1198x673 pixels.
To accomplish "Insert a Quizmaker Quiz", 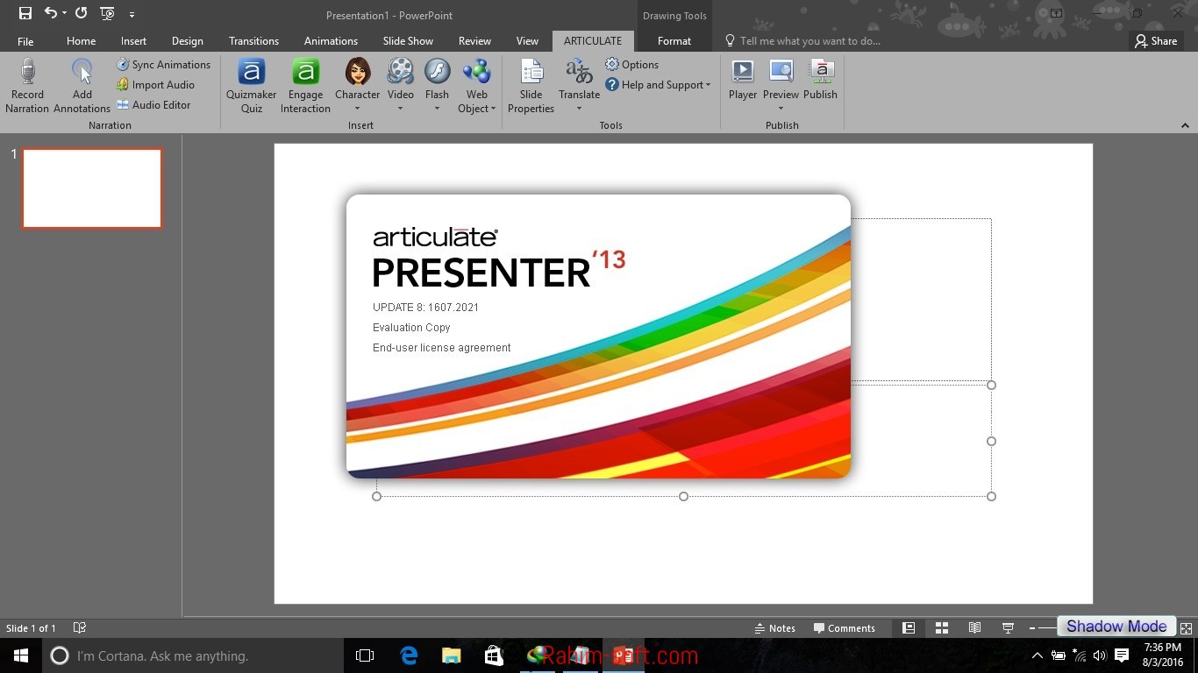I will 251,84.
